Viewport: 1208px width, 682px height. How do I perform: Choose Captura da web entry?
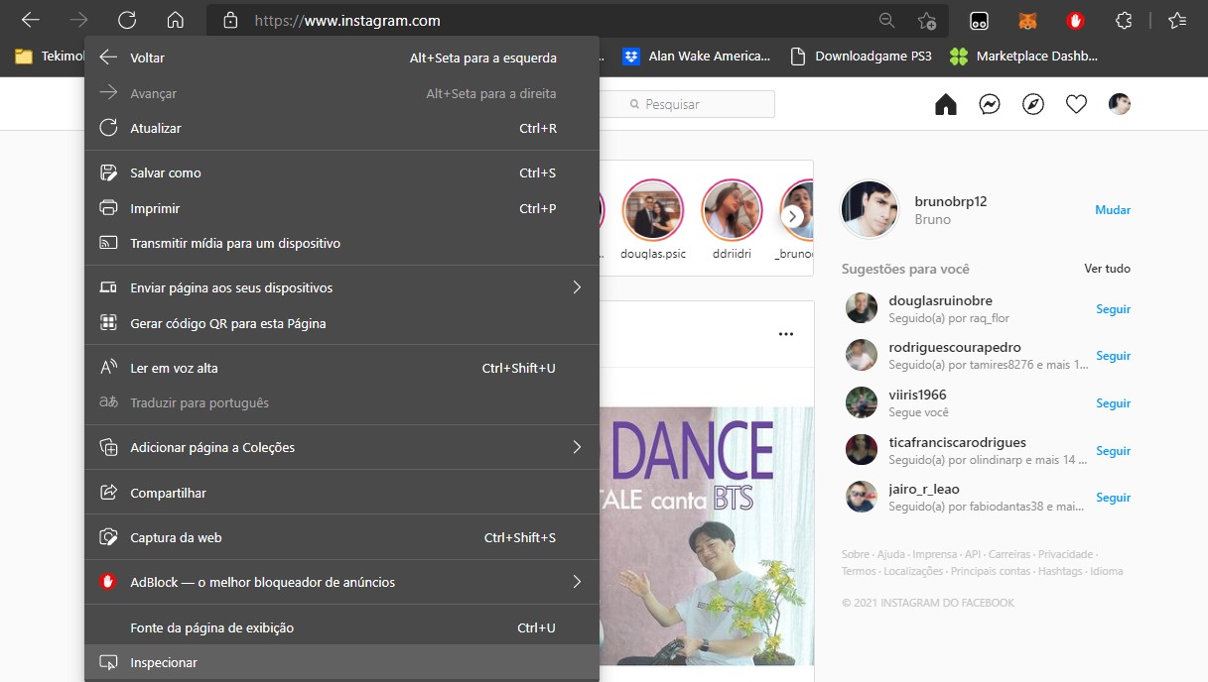click(341, 538)
